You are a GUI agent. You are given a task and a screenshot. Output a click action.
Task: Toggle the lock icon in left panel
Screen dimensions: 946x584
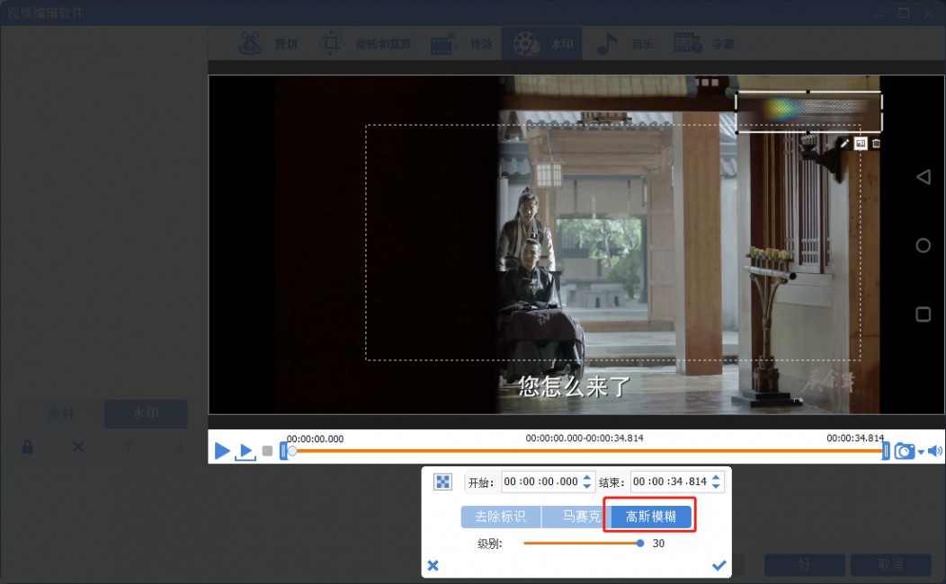point(28,447)
